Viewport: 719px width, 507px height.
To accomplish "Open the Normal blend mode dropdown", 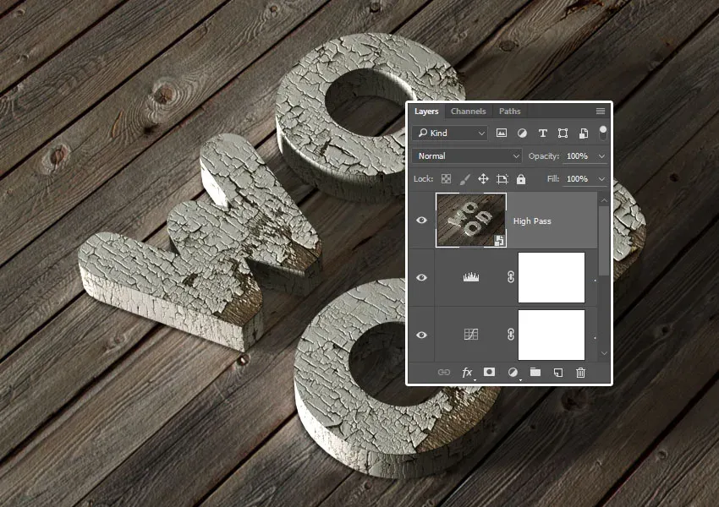I will pos(467,156).
